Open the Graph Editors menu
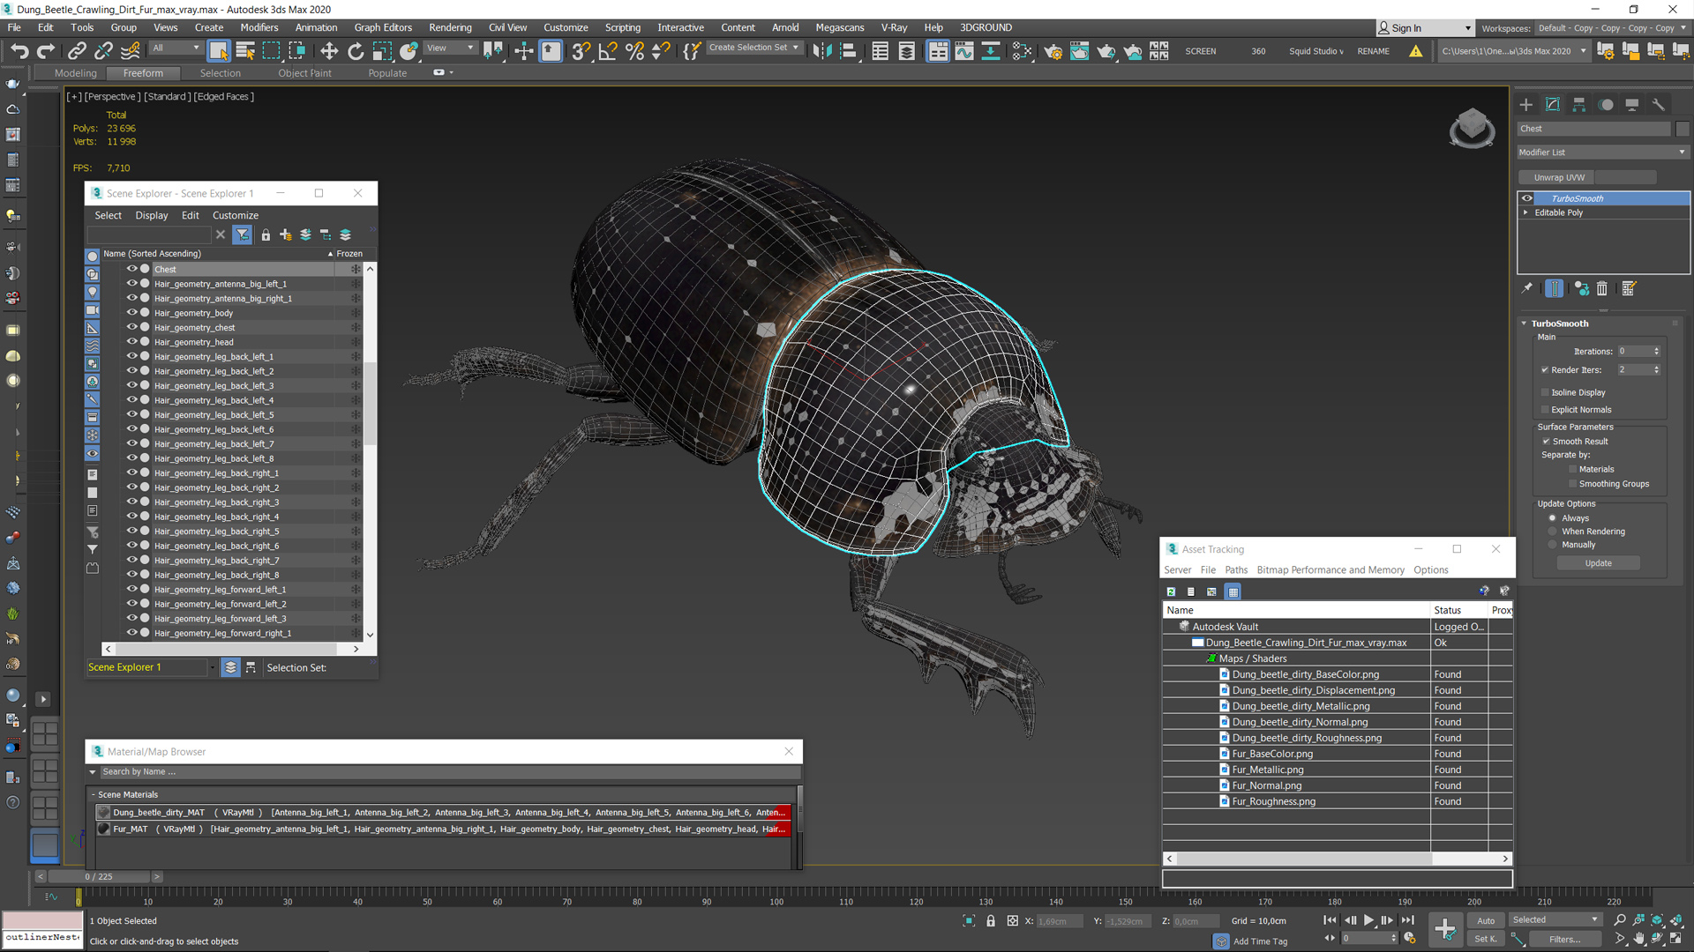Screen dimensions: 1694x952 tap(383, 27)
